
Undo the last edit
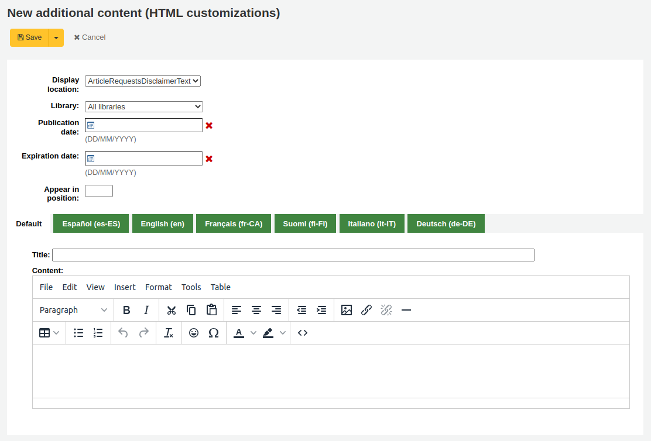[x=124, y=333]
